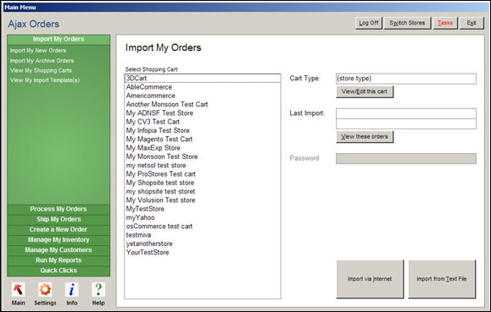Image resolution: width=491 pixels, height=312 pixels.
Task: Open View My Shopping Carts link
Action: [x=41, y=70]
